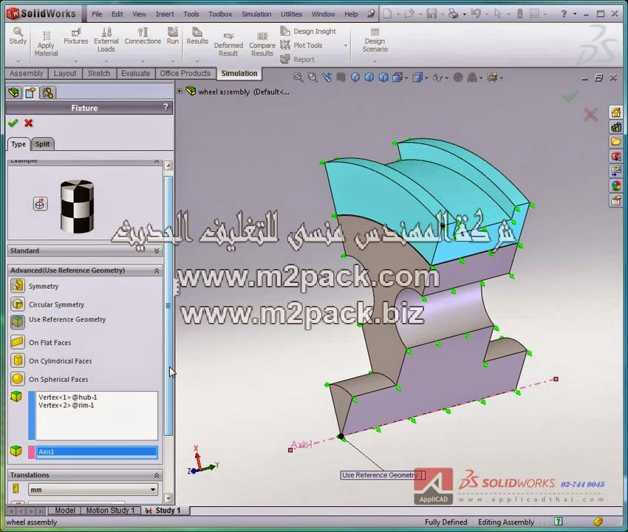The width and height of the screenshot is (628, 532).
Task: Switch to the Split tab
Action: 42,144
